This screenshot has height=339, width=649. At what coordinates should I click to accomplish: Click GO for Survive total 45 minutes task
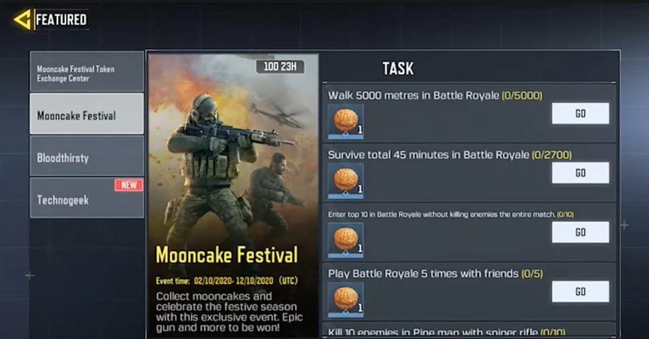[x=580, y=173]
